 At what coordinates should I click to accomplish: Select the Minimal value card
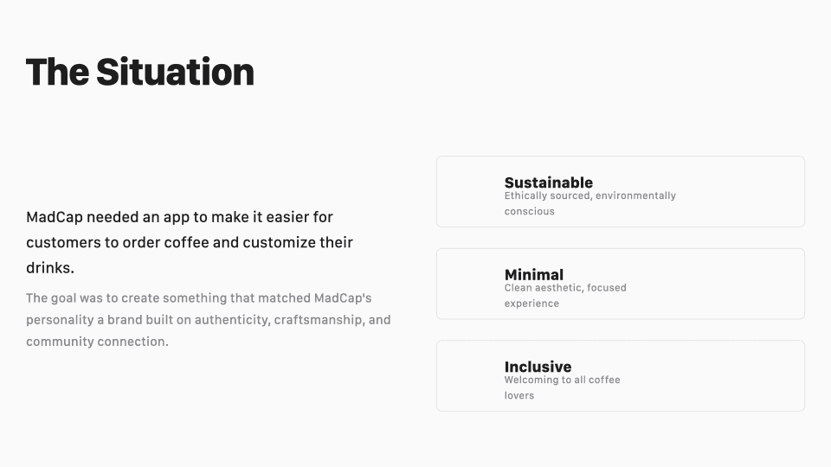[x=620, y=284]
